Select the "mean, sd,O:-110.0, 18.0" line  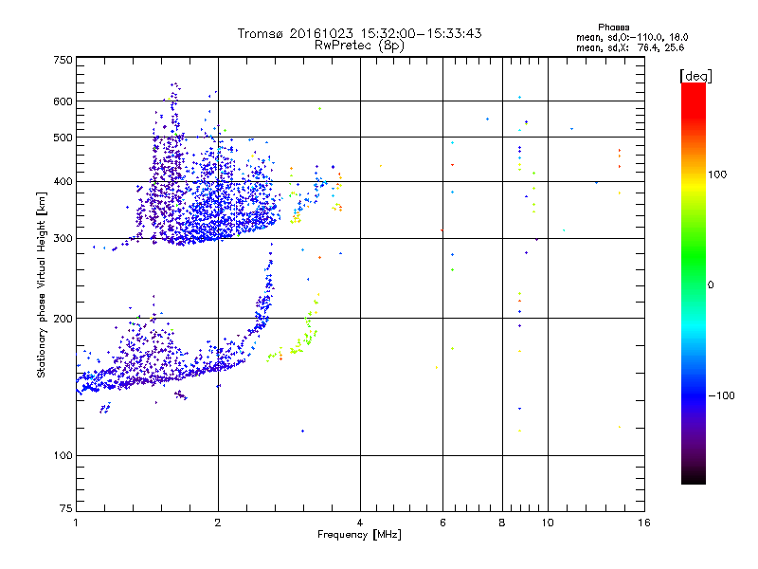click(x=632, y=37)
